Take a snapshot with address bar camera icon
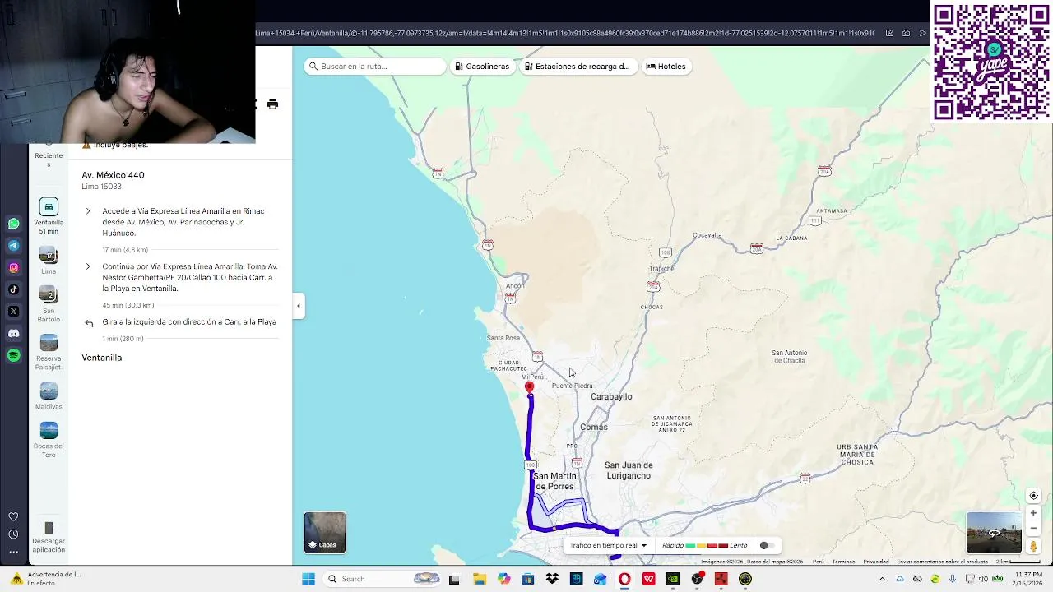 (906, 33)
